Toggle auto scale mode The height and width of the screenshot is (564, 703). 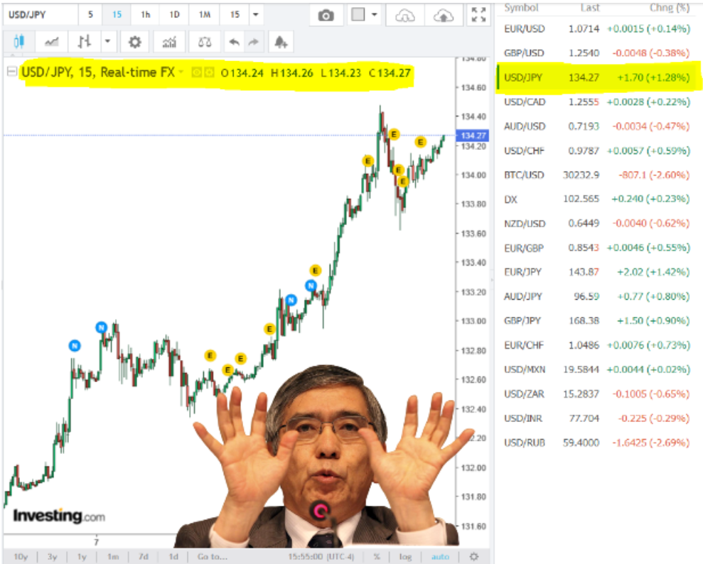440,556
